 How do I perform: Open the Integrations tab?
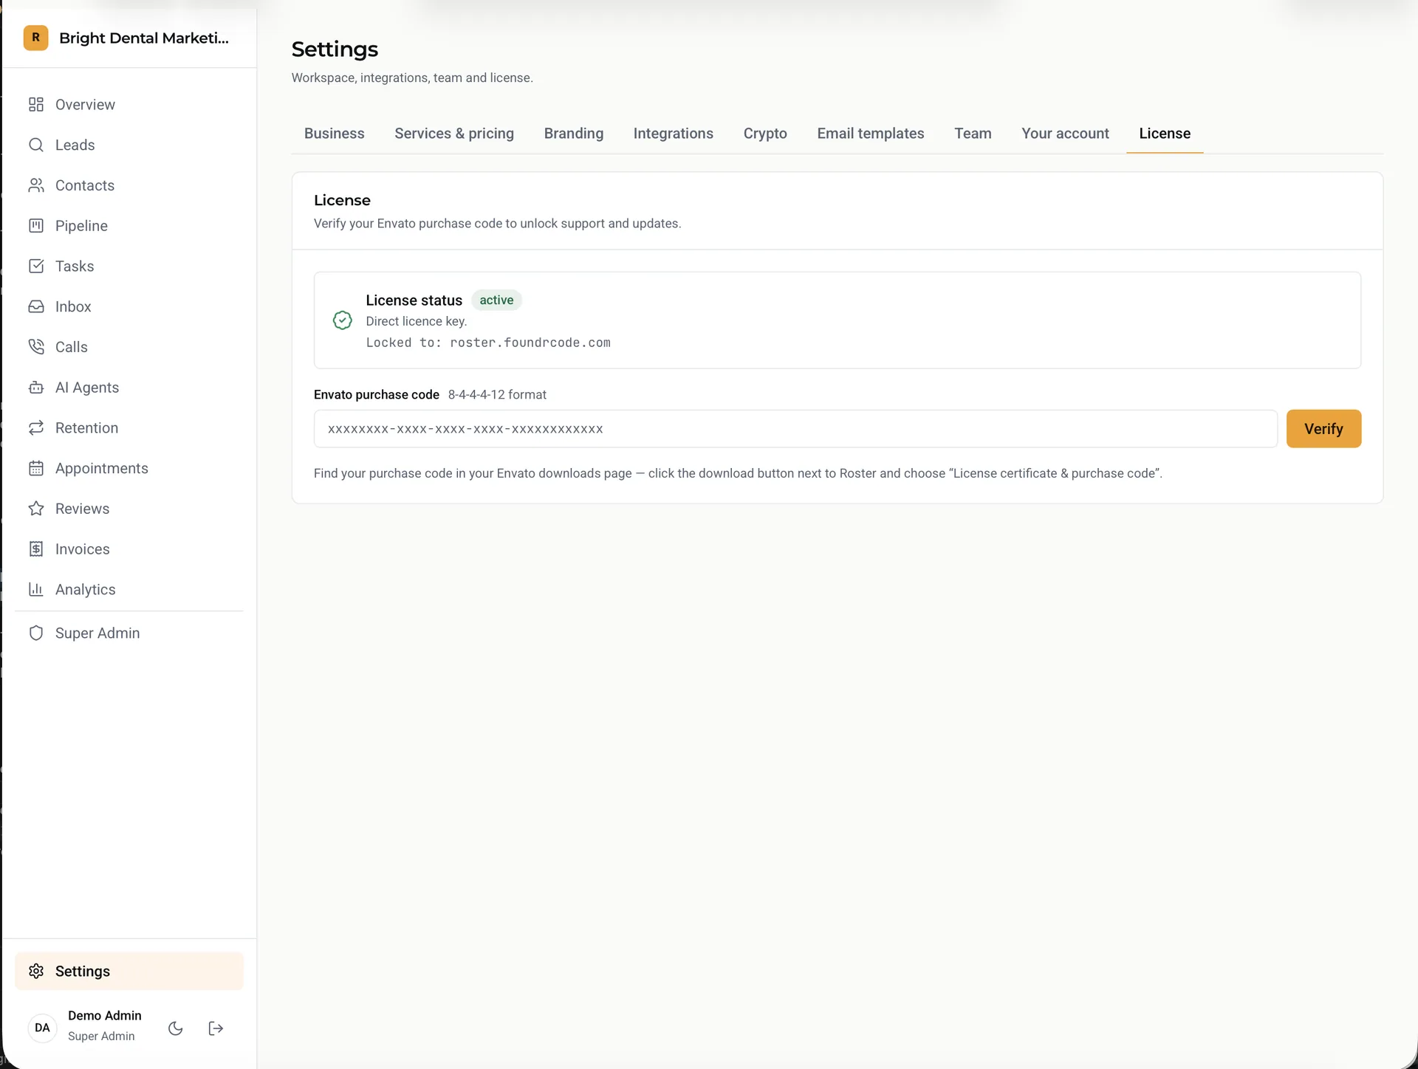point(673,134)
